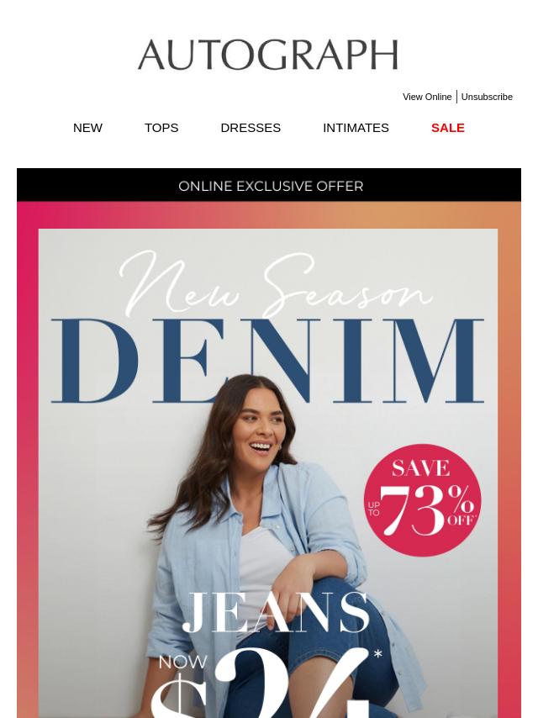Screen dimensions: 538x718
Task: Click the New Season script heading
Action: [275, 284]
